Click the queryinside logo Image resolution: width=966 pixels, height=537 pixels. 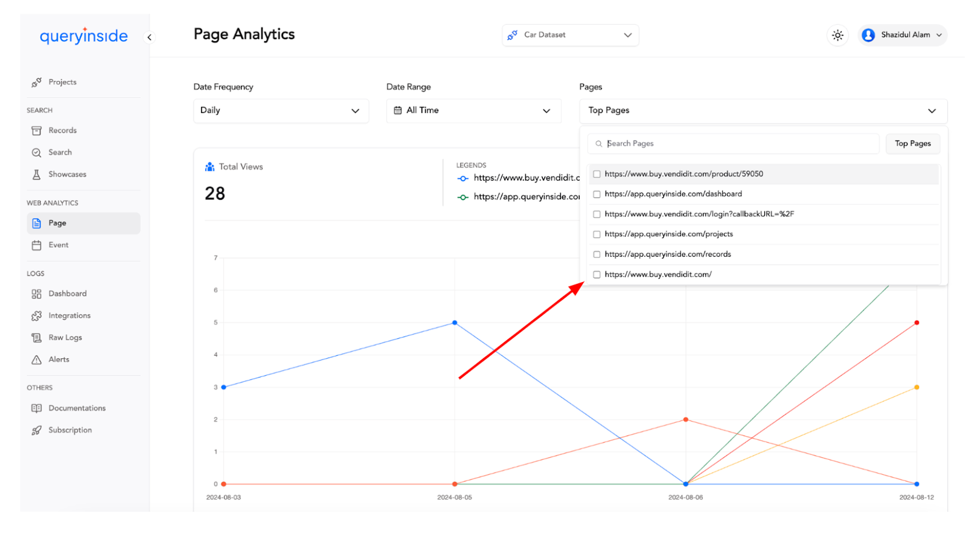pos(84,36)
